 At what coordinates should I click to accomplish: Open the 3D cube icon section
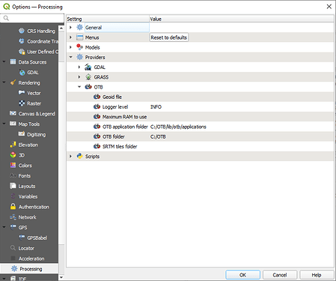(x=13, y=155)
